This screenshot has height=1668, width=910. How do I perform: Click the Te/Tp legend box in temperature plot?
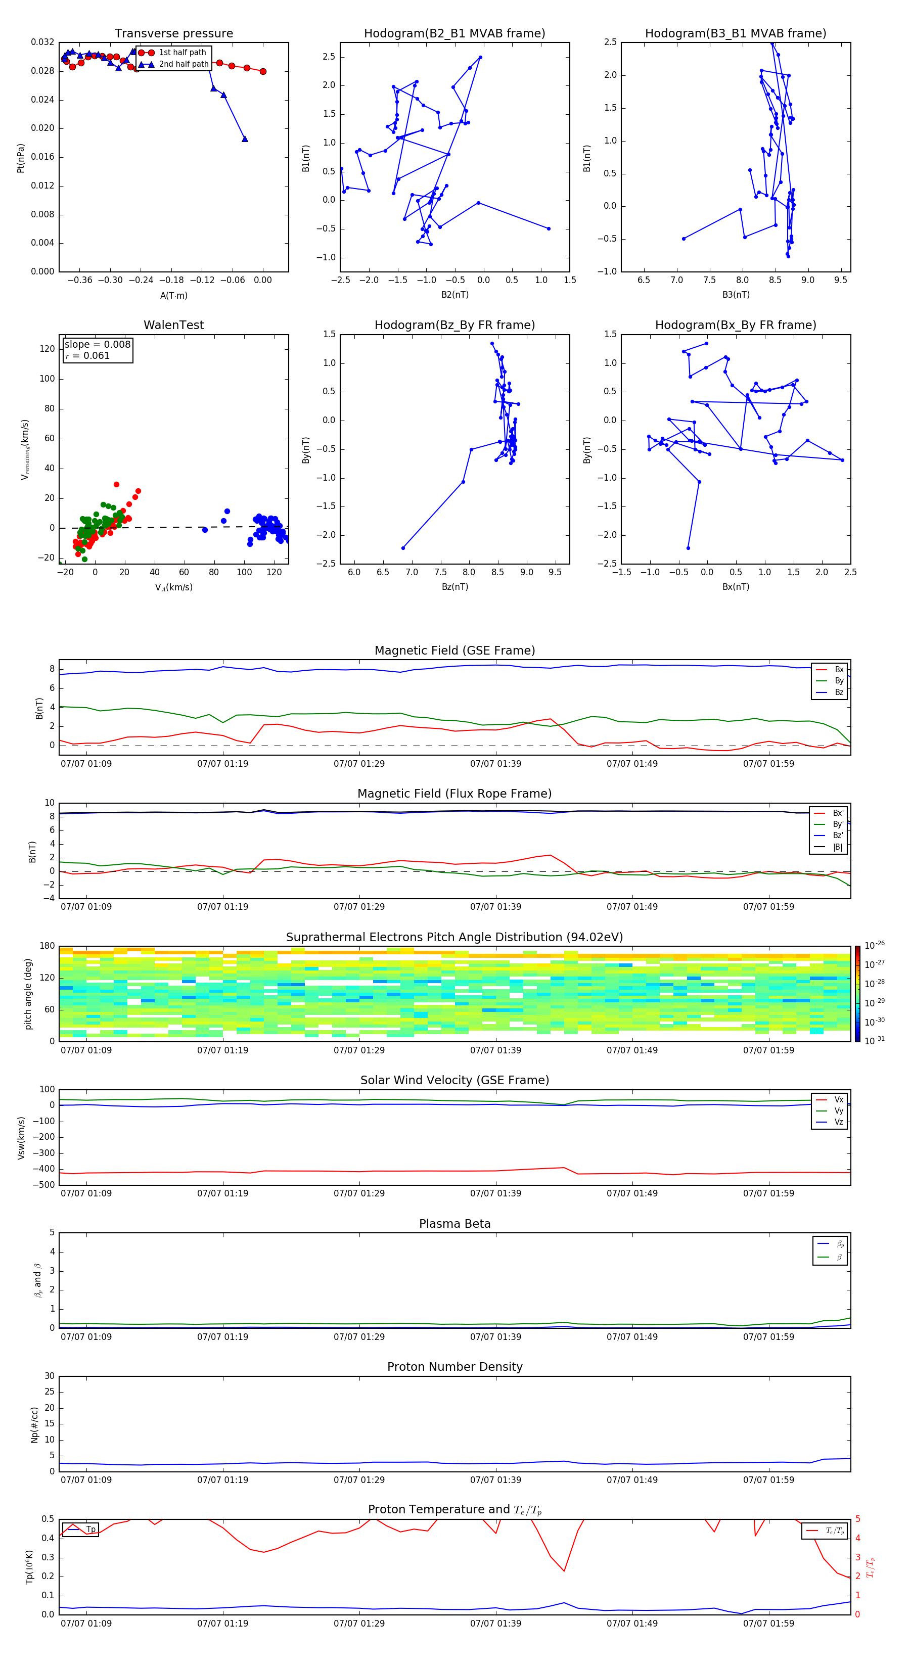click(825, 1531)
